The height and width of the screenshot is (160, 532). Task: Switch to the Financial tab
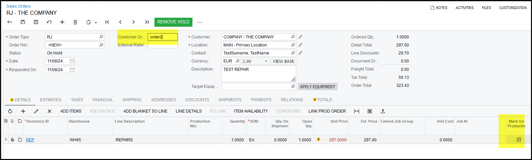point(103,100)
